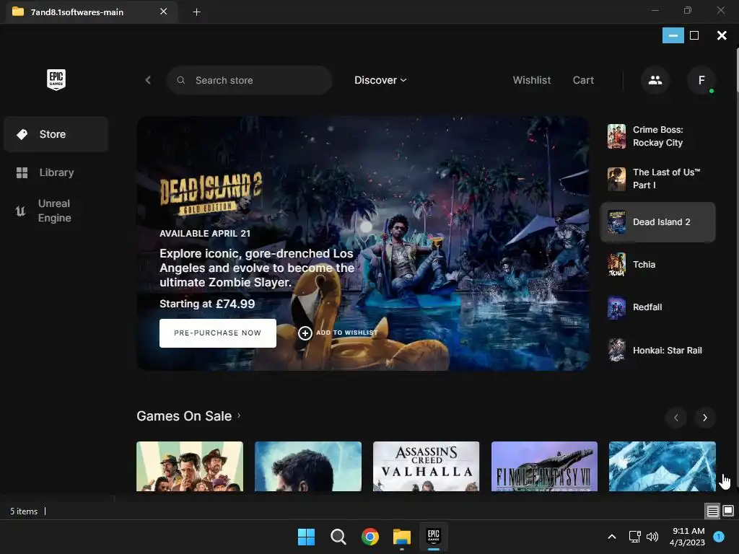Image resolution: width=739 pixels, height=554 pixels.
Task: Open the first sale game card with cowboys
Action: (x=190, y=467)
